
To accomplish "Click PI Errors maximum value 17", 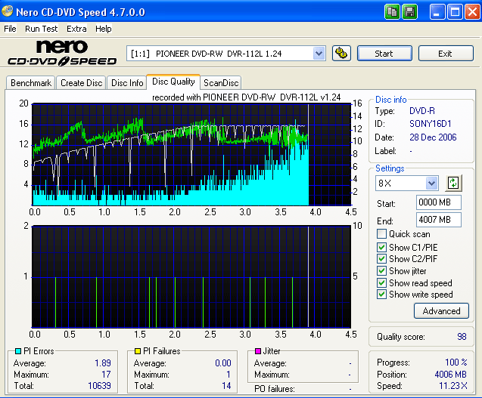I will click(x=107, y=375).
